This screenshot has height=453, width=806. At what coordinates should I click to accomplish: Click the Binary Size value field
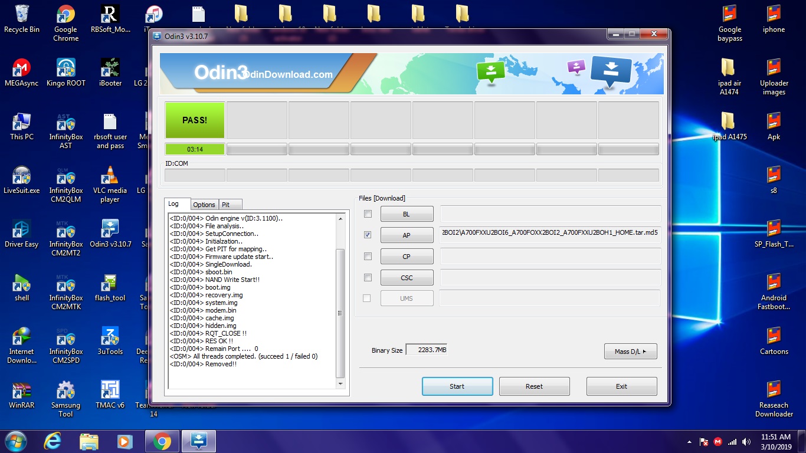coord(427,350)
